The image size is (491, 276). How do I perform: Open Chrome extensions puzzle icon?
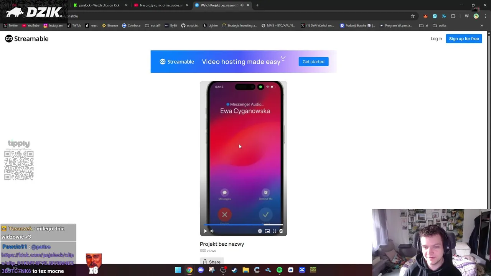coord(453,16)
